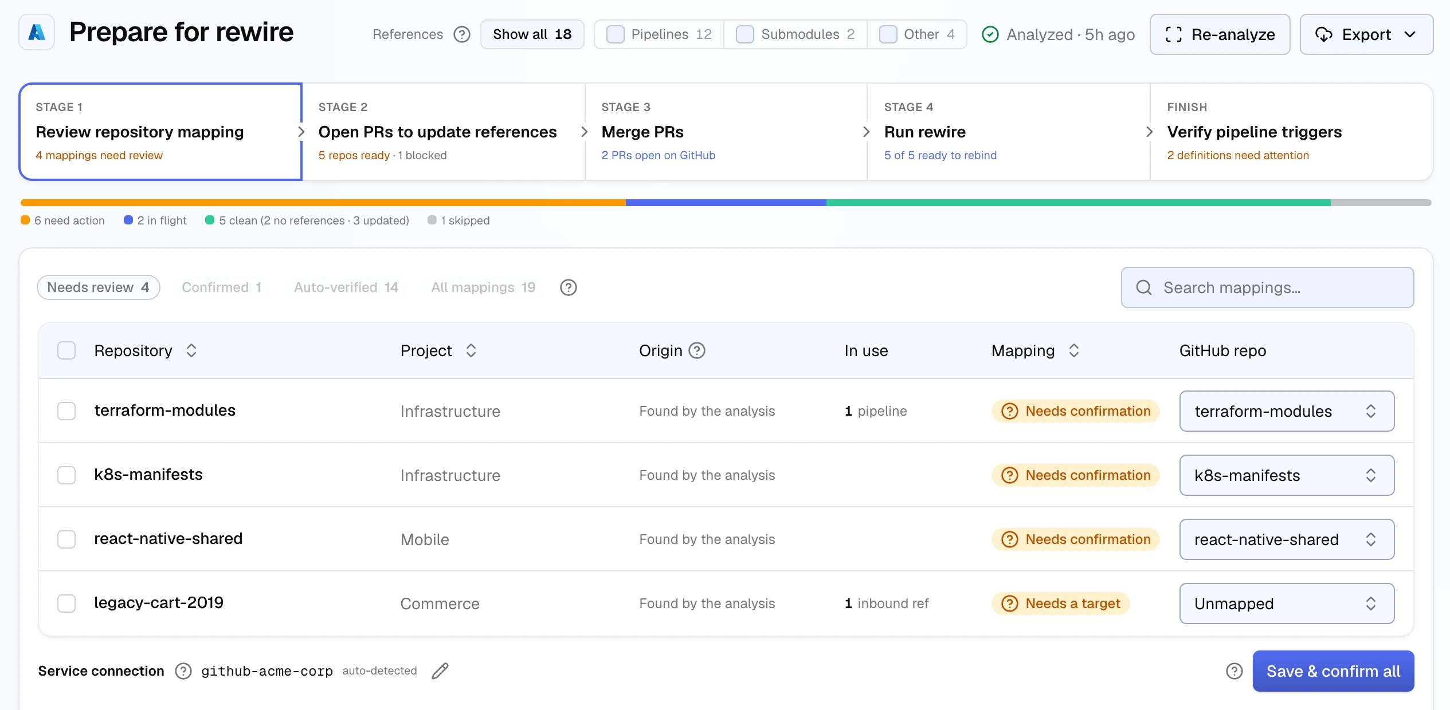Click question icon in terraform-modules Needs confirmation badge
The height and width of the screenshot is (710, 1450).
tap(1009, 411)
